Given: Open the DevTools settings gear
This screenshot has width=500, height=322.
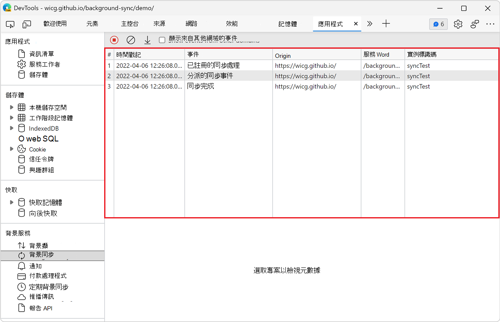Looking at the screenshot, I should pos(458,24).
